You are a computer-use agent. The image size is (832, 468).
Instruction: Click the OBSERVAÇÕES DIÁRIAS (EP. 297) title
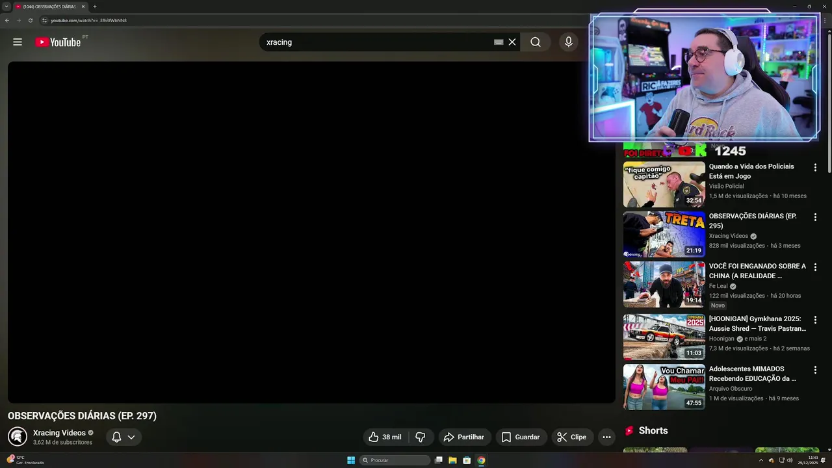pyautogui.click(x=82, y=416)
